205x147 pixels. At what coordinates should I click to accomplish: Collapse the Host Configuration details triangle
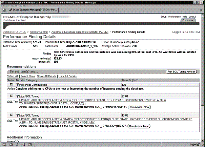18,85
